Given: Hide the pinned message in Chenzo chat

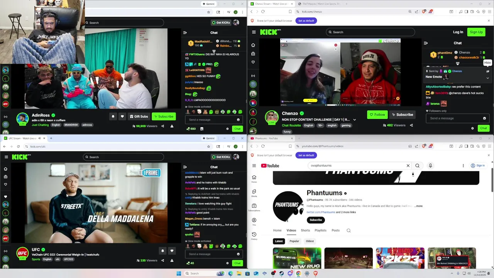Looking at the screenshot, I should (x=487, y=71).
